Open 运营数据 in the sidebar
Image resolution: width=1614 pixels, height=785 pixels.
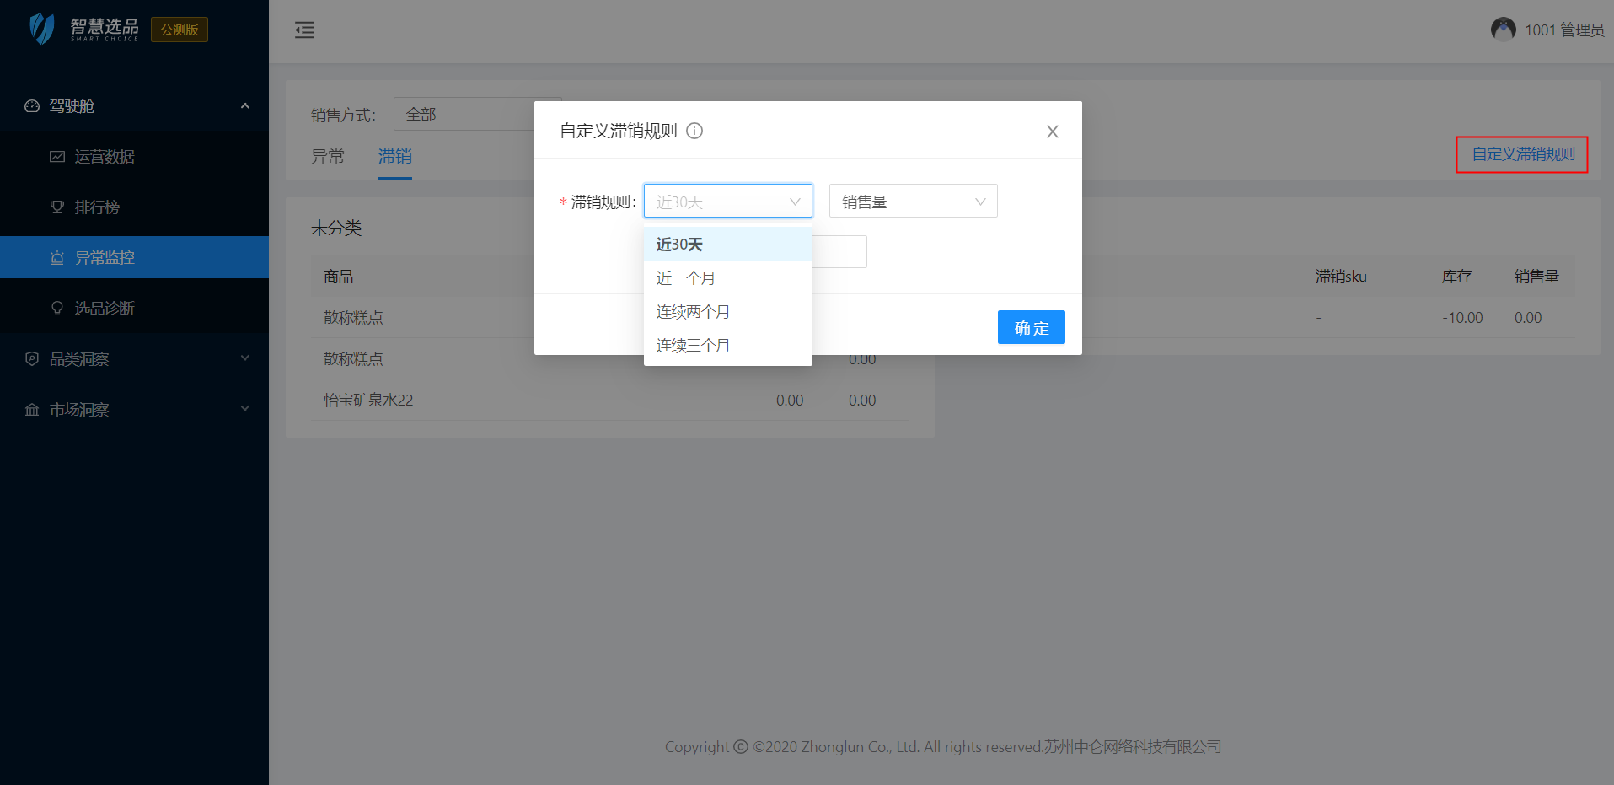[105, 157]
